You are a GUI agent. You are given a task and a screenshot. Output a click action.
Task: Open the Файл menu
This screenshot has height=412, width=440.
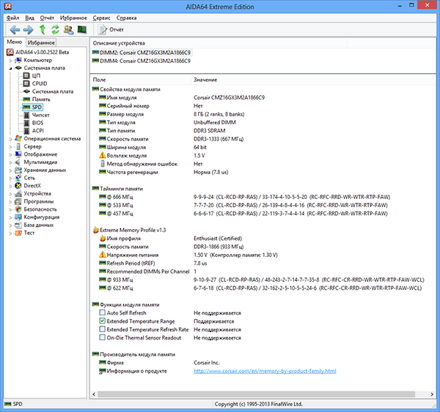pyautogui.click(x=12, y=18)
